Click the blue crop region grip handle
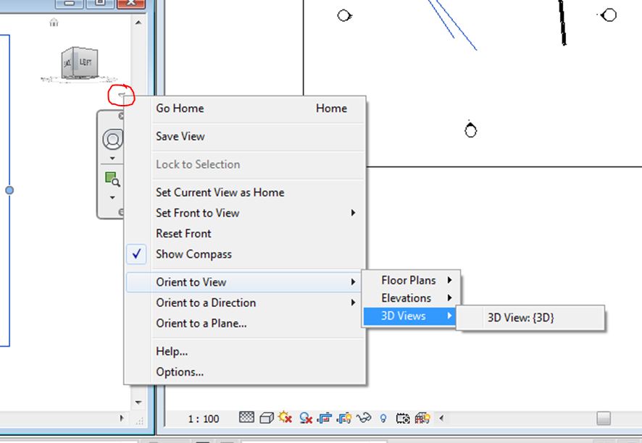This screenshot has height=443, width=642. click(9, 190)
